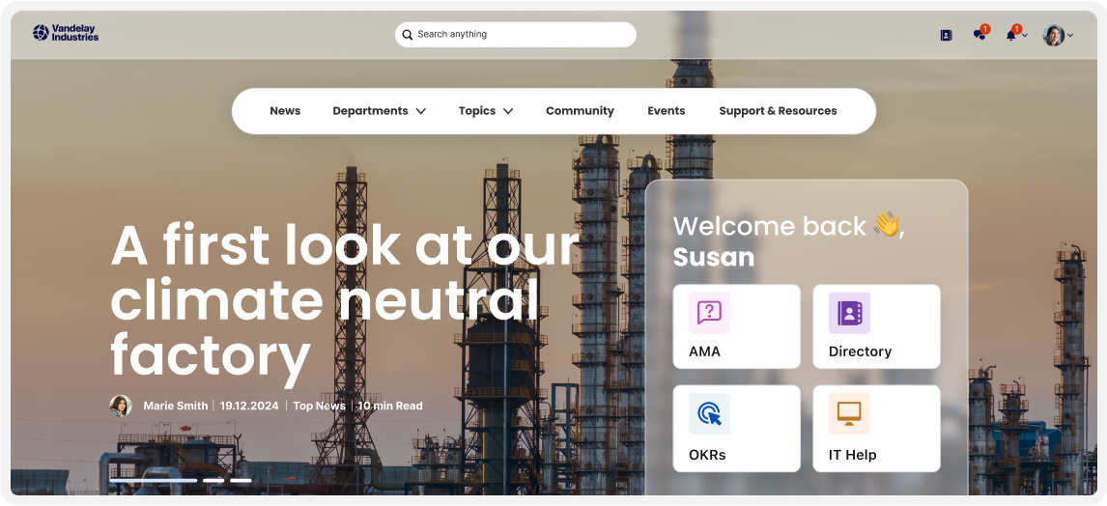Screen dimensions: 1107x506
Task: Open the News menu item
Action: point(285,111)
